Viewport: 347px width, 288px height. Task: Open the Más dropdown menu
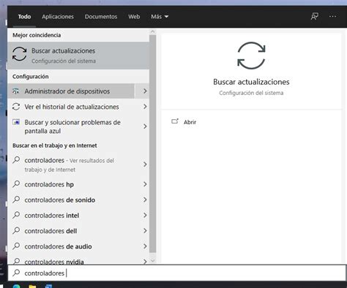(x=160, y=17)
